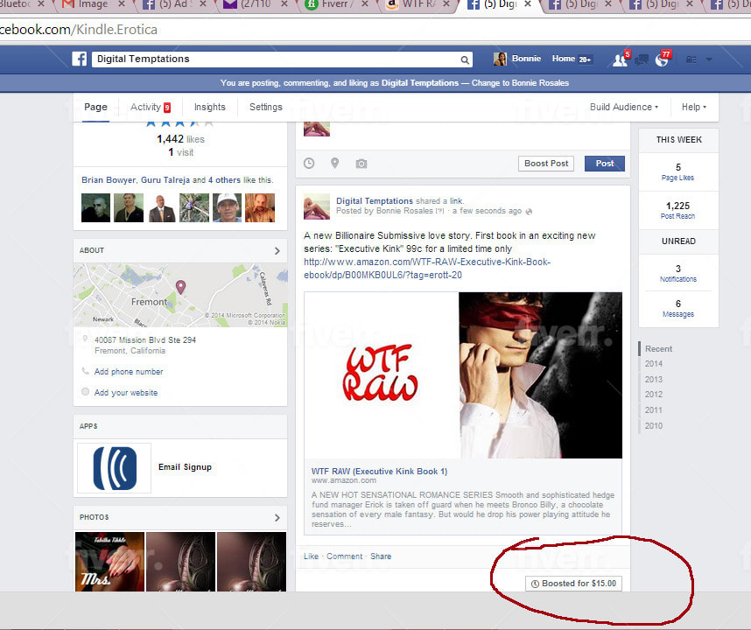This screenshot has height=630, width=751.
Task: Click 4 others like this link
Action: [x=224, y=180]
